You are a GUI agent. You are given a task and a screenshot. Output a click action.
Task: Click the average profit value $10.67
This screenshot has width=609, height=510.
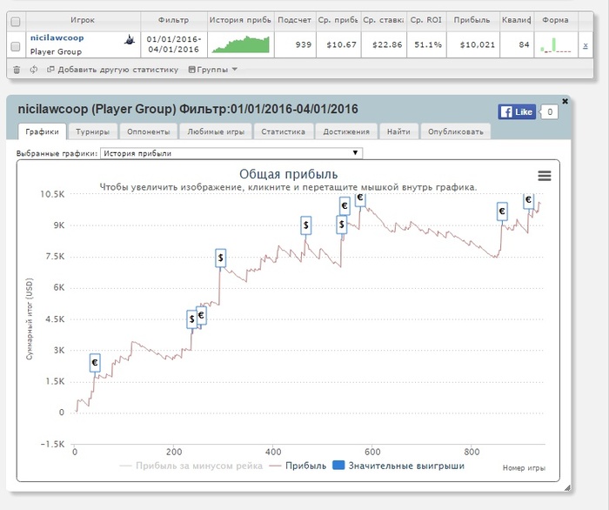[x=341, y=44]
